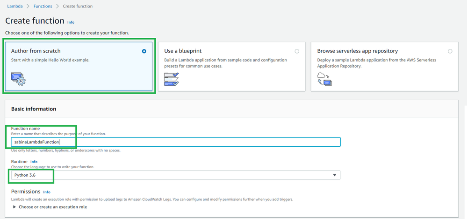Click the Author from scratch card title
The image size is (467, 219).
coord(36,51)
